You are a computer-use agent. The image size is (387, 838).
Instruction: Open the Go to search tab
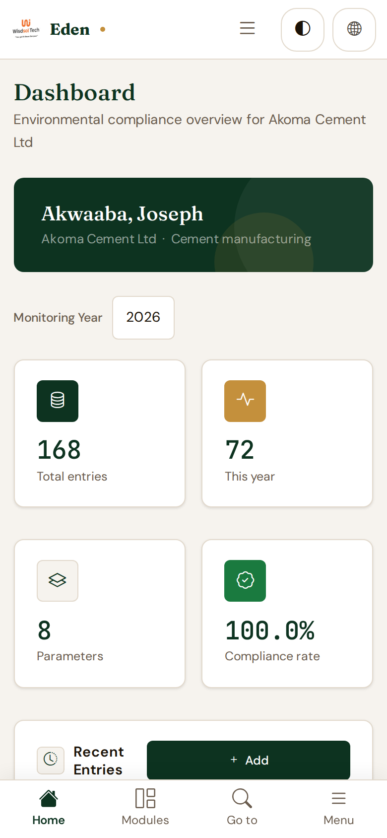point(242,807)
